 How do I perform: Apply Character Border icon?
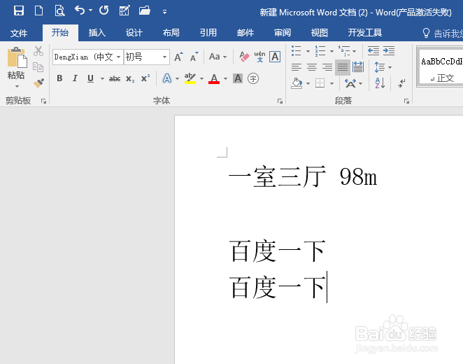(275, 57)
